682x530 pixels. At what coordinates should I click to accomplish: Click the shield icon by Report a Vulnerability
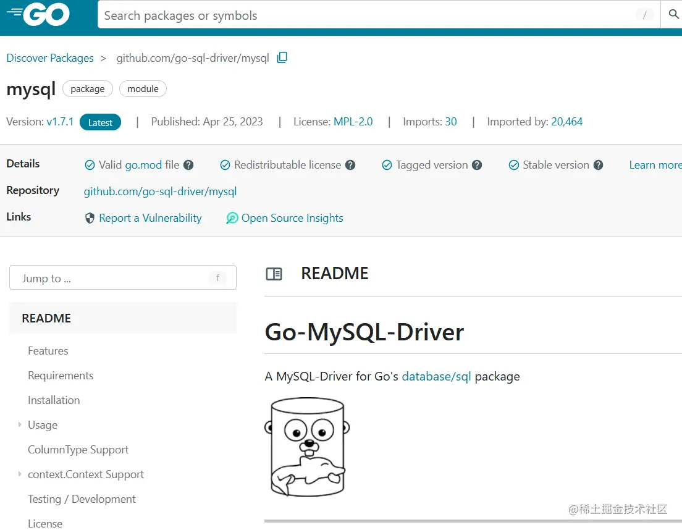pos(90,218)
